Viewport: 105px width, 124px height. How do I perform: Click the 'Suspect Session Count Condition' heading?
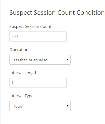(57, 13)
